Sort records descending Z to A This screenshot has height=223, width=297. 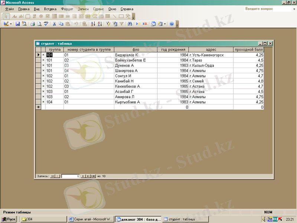pos(99,24)
